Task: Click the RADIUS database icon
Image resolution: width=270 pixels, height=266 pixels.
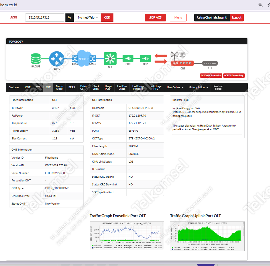Action: [x=36, y=59]
